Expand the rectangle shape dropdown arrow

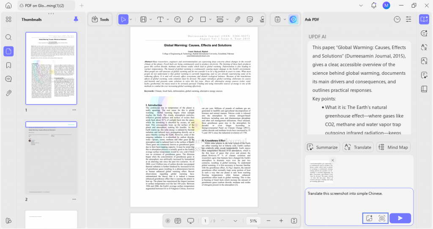(x=210, y=19)
